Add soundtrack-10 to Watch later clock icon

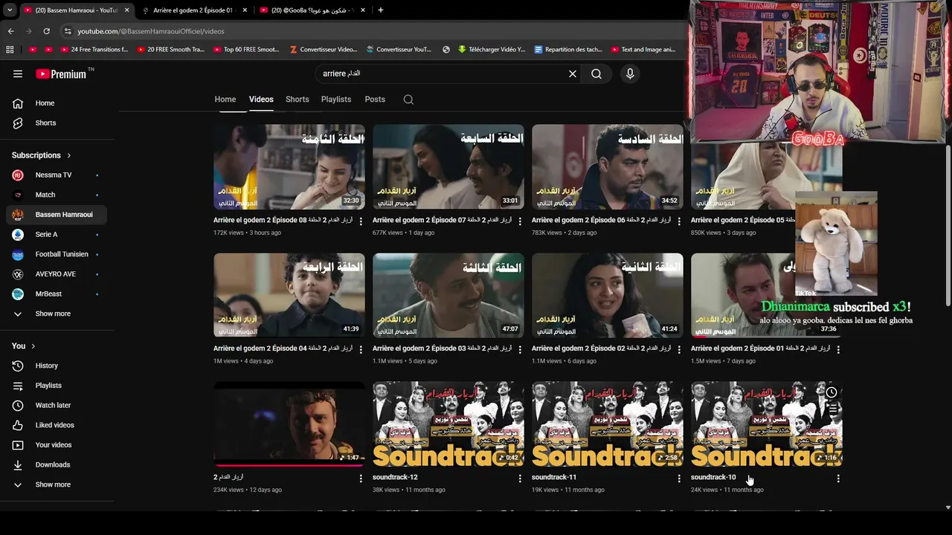coord(832,392)
